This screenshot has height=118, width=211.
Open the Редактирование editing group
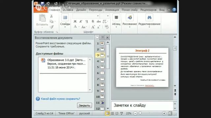[149, 21]
